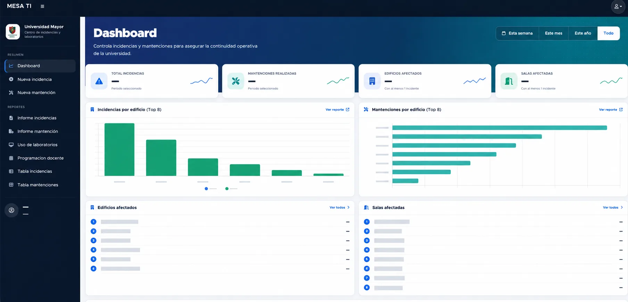Image resolution: width=628 pixels, height=302 pixels.
Task: Switch filter to Este mes
Action: pos(554,33)
